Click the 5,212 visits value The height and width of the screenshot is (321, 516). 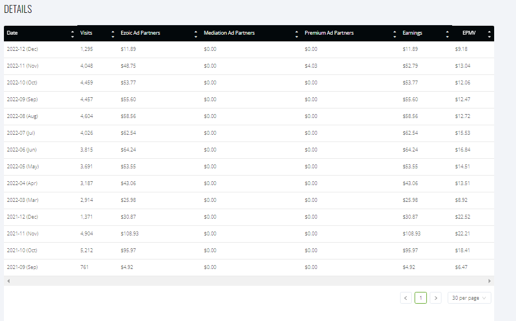[86, 250]
